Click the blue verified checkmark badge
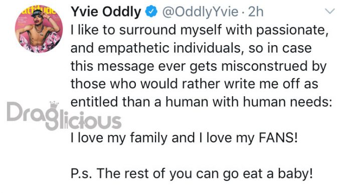This screenshot has width=349, height=193. [151, 12]
